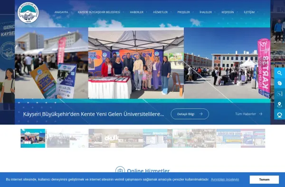285x187 pixels.
Task: Click the center booth group photo
Action: pos(136,63)
